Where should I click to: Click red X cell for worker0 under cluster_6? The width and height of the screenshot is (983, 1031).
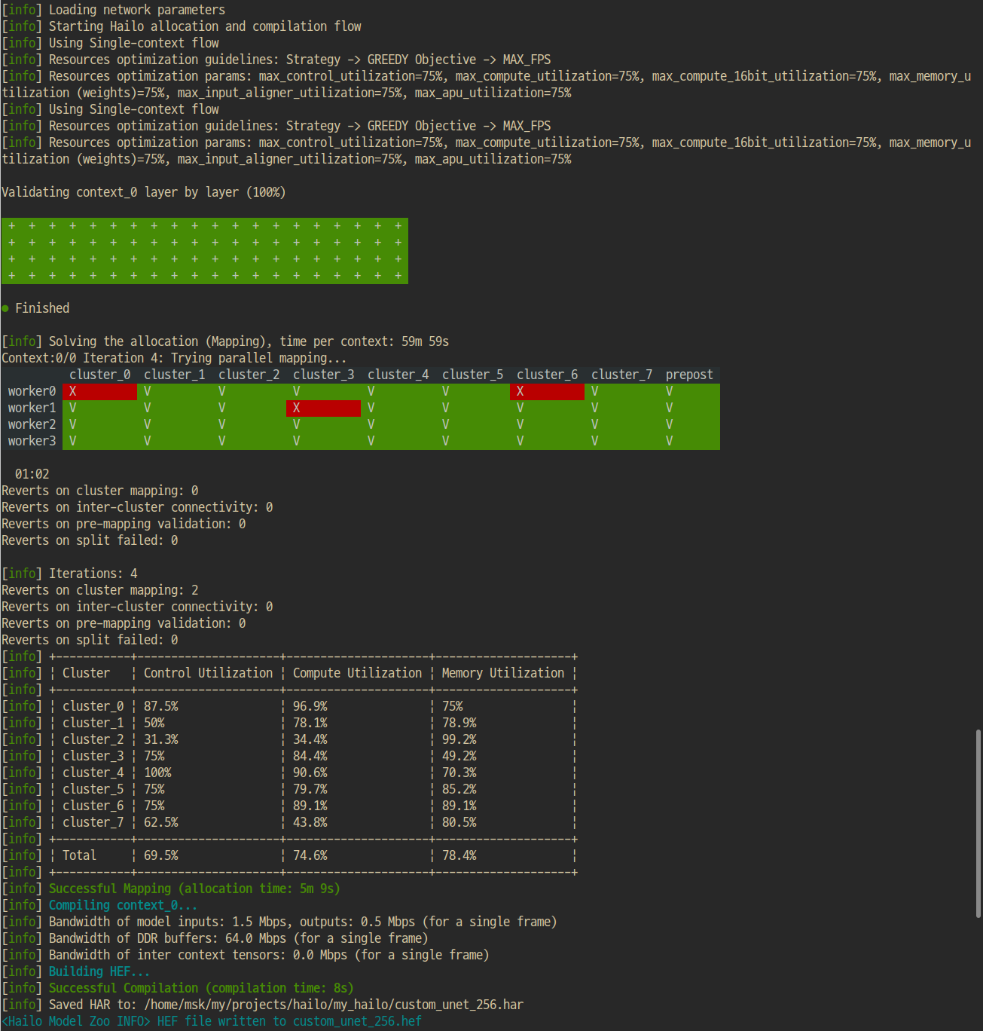547,391
